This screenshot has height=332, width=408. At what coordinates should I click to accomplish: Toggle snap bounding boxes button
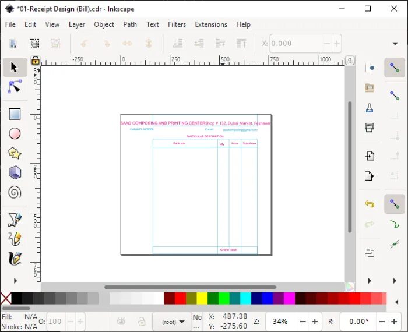point(395,96)
